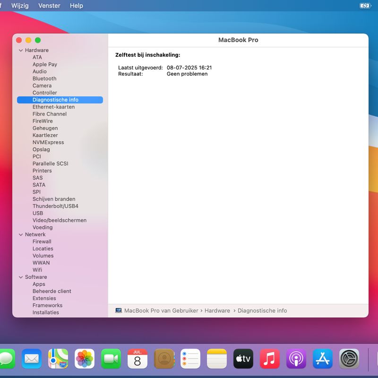Select Beheerde client entry
Image resolution: width=378 pixels, height=378 pixels.
(x=52, y=291)
